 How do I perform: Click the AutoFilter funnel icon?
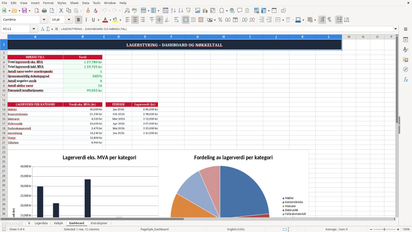188,11
